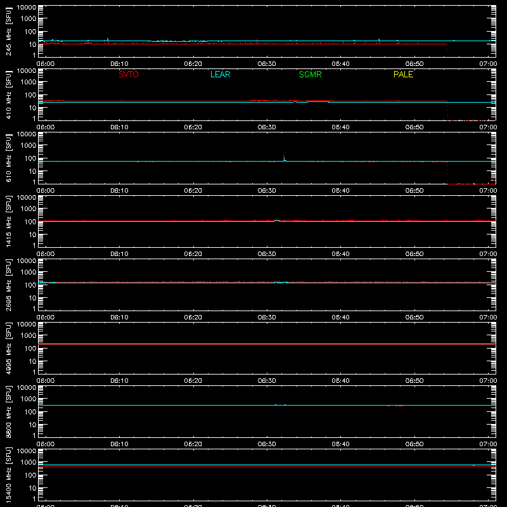This screenshot has width=507, height=507.
Task: Click the 1000 y-axis value on 4995 MHz plot
Action: tap(29, 335)
